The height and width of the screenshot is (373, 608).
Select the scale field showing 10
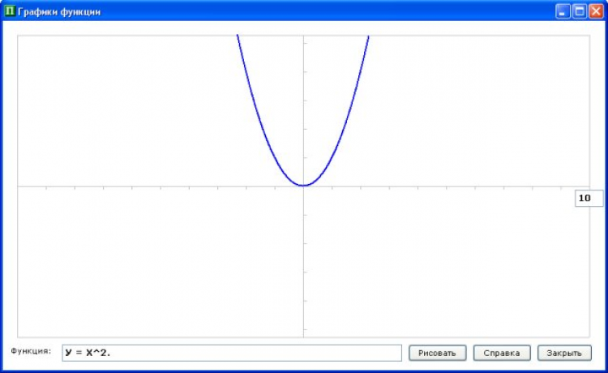click(x=589, y=198)
